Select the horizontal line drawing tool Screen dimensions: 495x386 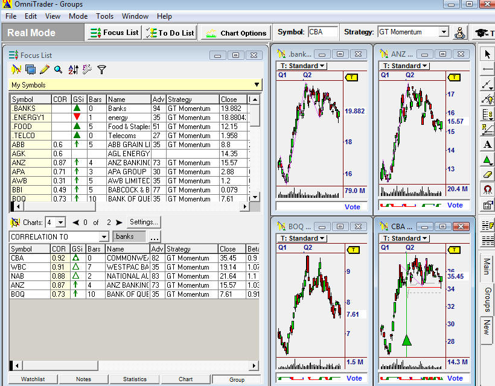point(487,69)
